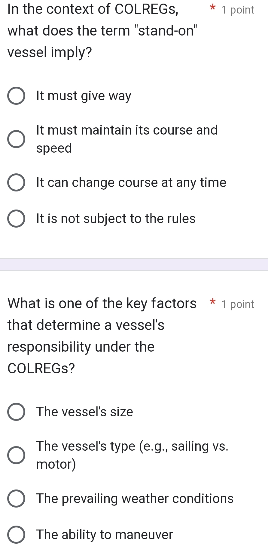Click the "stand-on" vessel question heading
The image size is (268, 550).
[102, 31]
